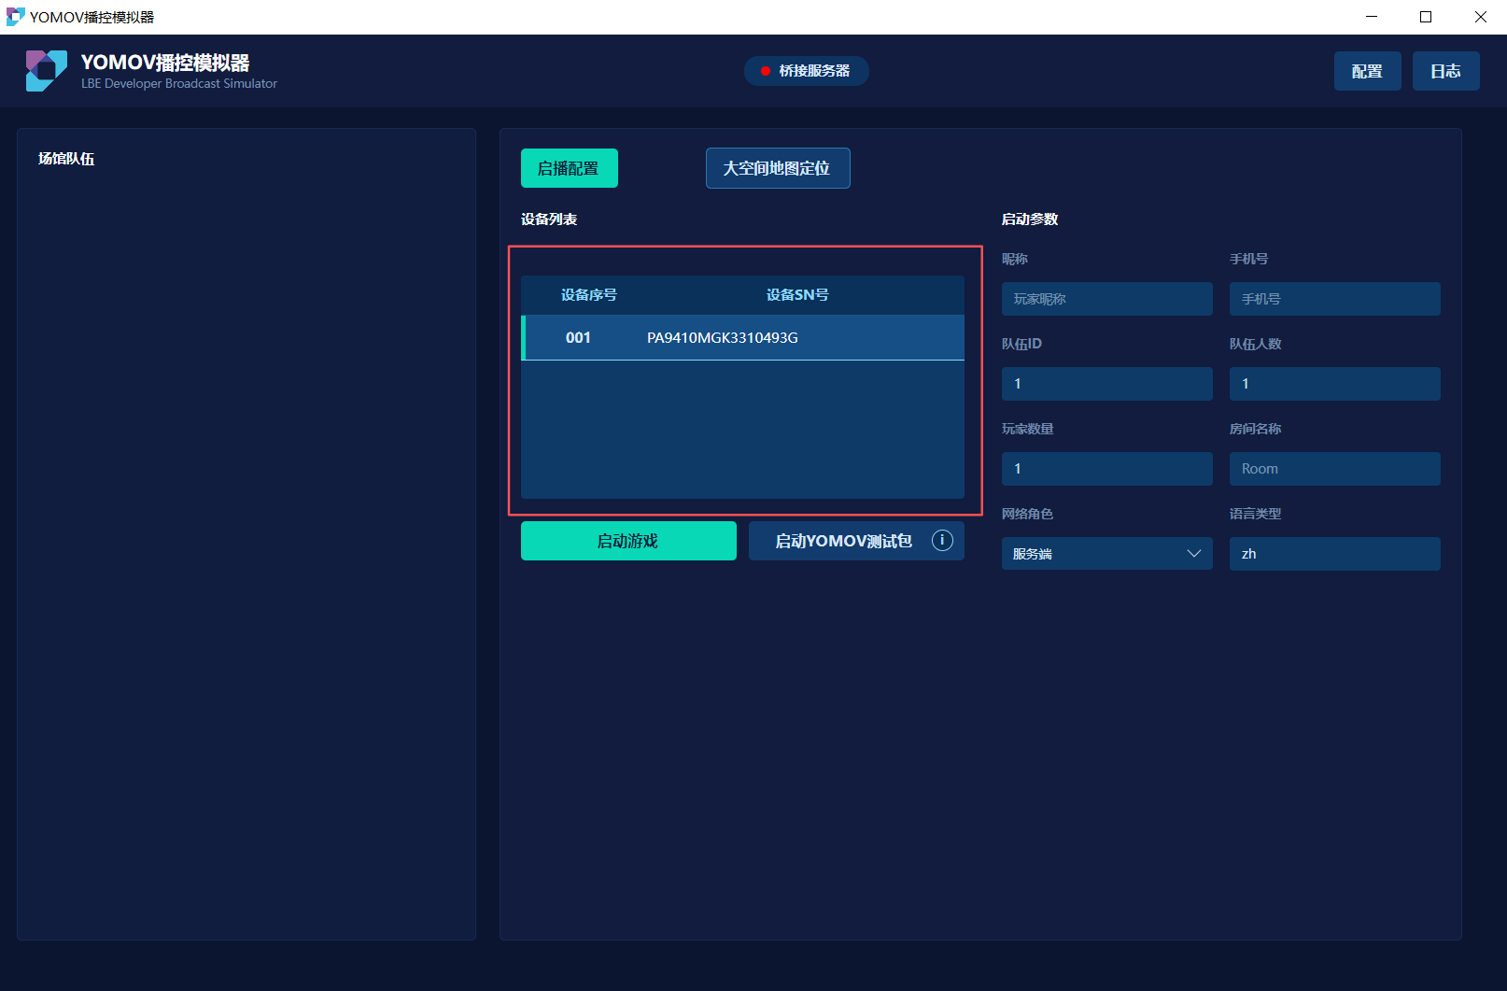Launch 启动YOMOV测试包 test package
1507x991 pixels.
click(x=856, y=541)
